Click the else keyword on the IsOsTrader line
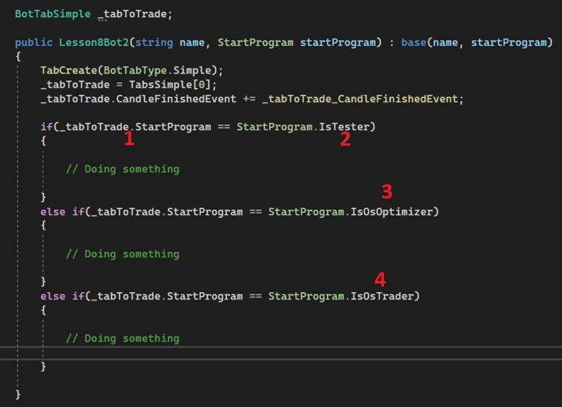The image size is (562, 407). point(53,297)
